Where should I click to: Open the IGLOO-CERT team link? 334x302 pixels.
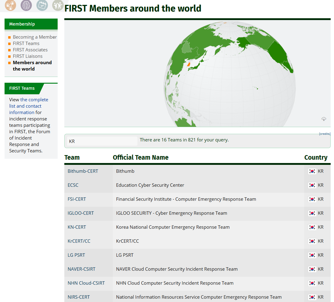pyautogui.click(x=81, y=213)
